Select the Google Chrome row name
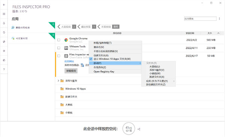The width and height of the screenshot is (225, 137). click(78, 39)
